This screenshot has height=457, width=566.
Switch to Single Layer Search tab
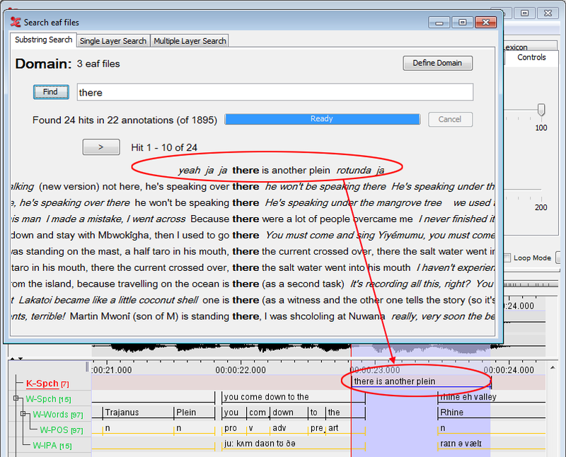pos(113,41)
